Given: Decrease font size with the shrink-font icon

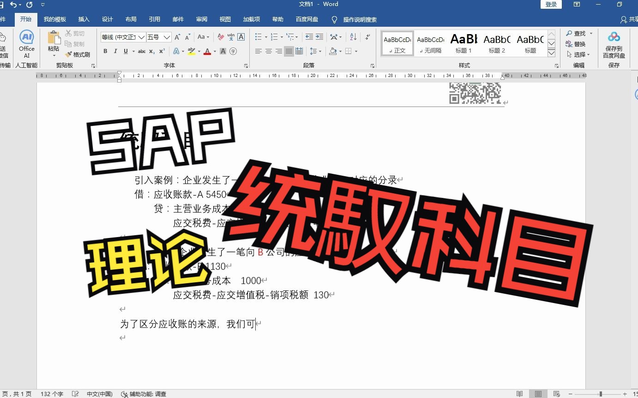Looking at the screenshot, I should pos(187,37).
